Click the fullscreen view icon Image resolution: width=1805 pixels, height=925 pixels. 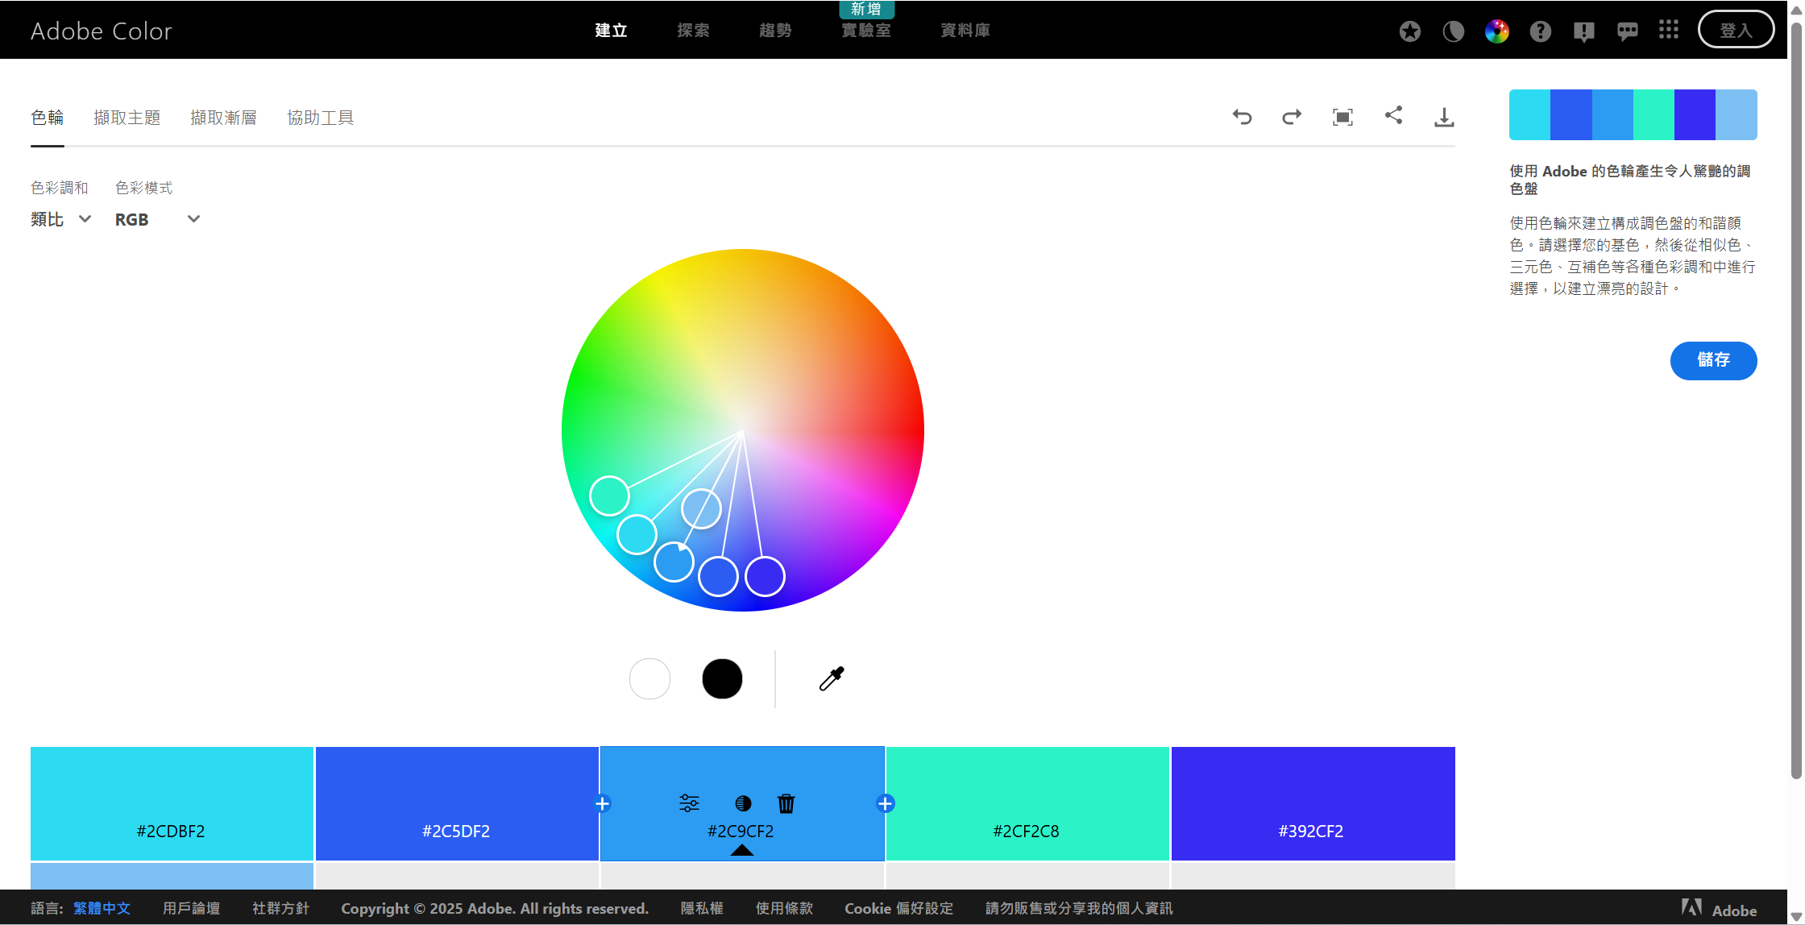point(1342,117)
